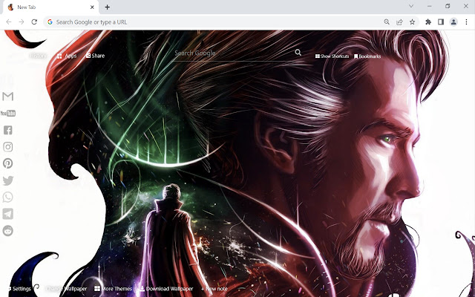Open Bookmarks on page
Image resolution: width=475 pixels, height=297 pixels.
[367, 56]
